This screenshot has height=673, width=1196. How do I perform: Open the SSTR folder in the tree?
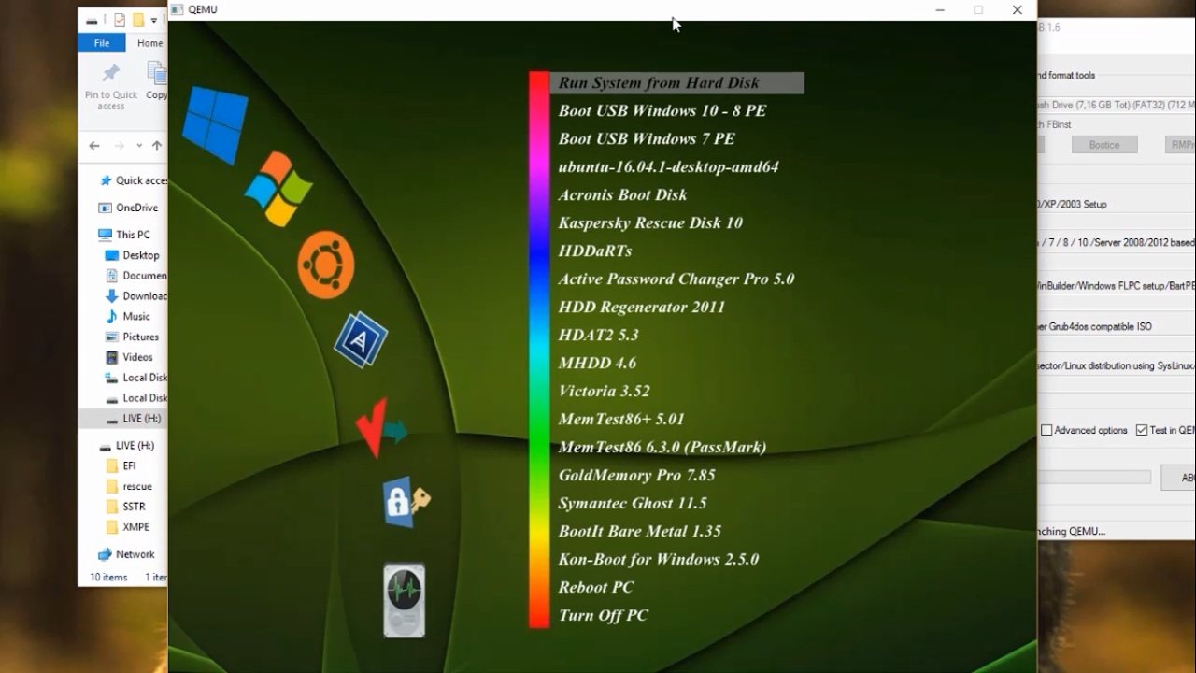[x=125, y=507]
